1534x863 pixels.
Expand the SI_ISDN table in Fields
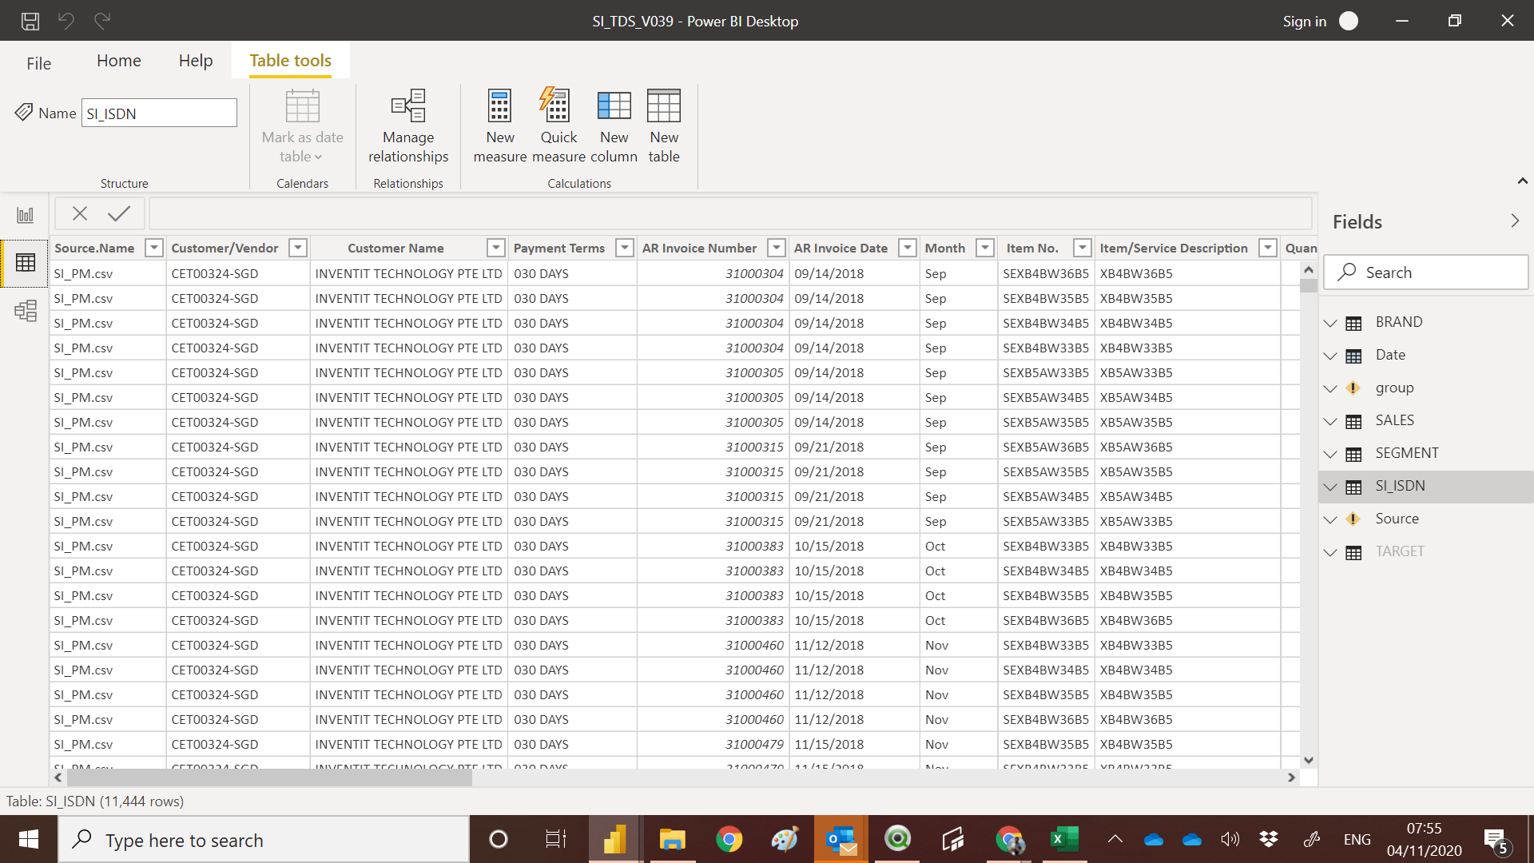pos(1330,487)
